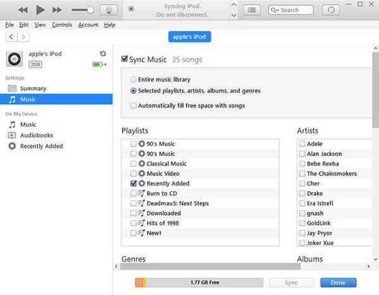Toggle the Sync Music checkbox
The width and height of the screenshot is (379, 295).
(x=124, y=59)
